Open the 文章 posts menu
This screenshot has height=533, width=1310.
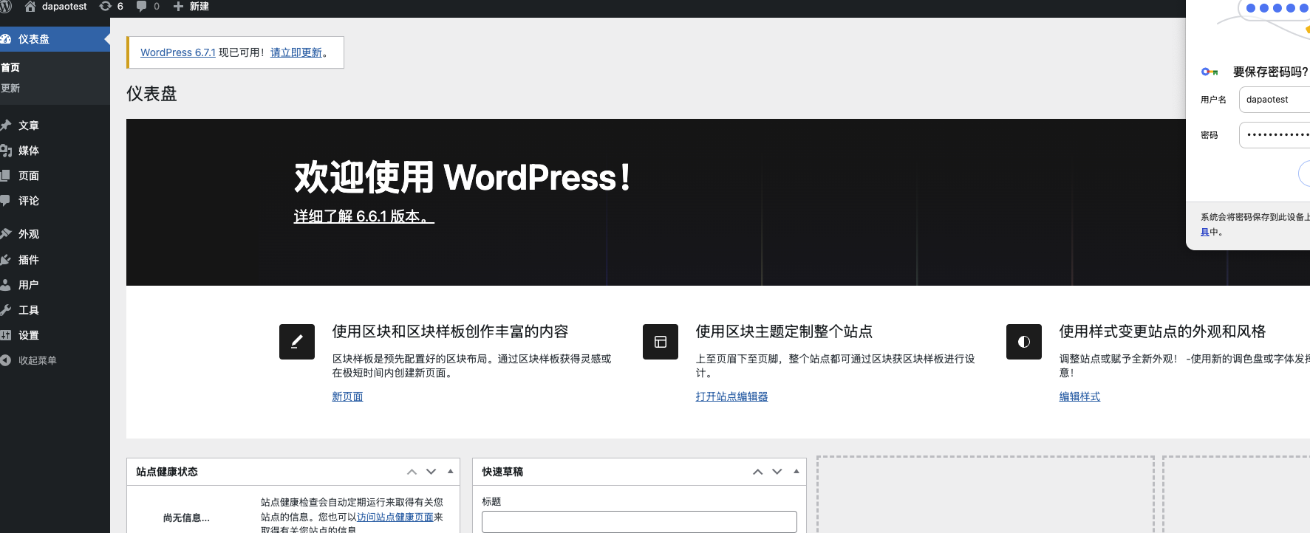tap(55, 125)
